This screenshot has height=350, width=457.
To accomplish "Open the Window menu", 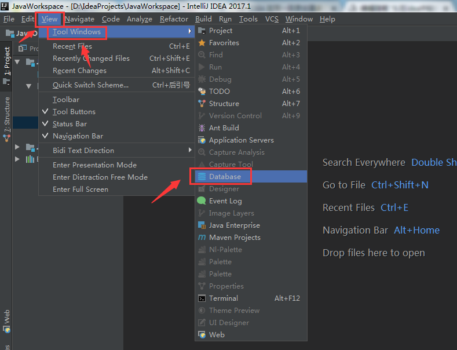I will (299, 19).
